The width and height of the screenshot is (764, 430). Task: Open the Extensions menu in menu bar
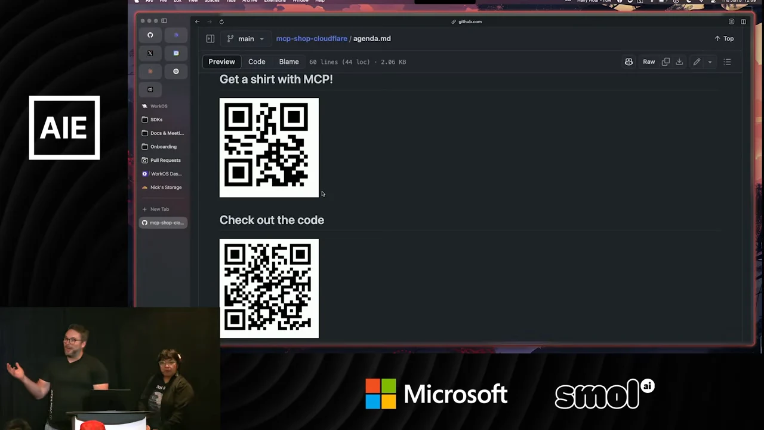[275, 1]
